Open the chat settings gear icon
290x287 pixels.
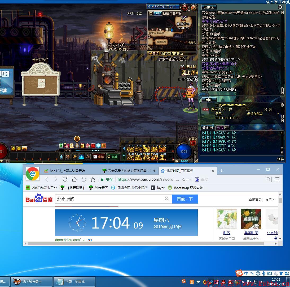pyautogui.click(x=280, y=7)
